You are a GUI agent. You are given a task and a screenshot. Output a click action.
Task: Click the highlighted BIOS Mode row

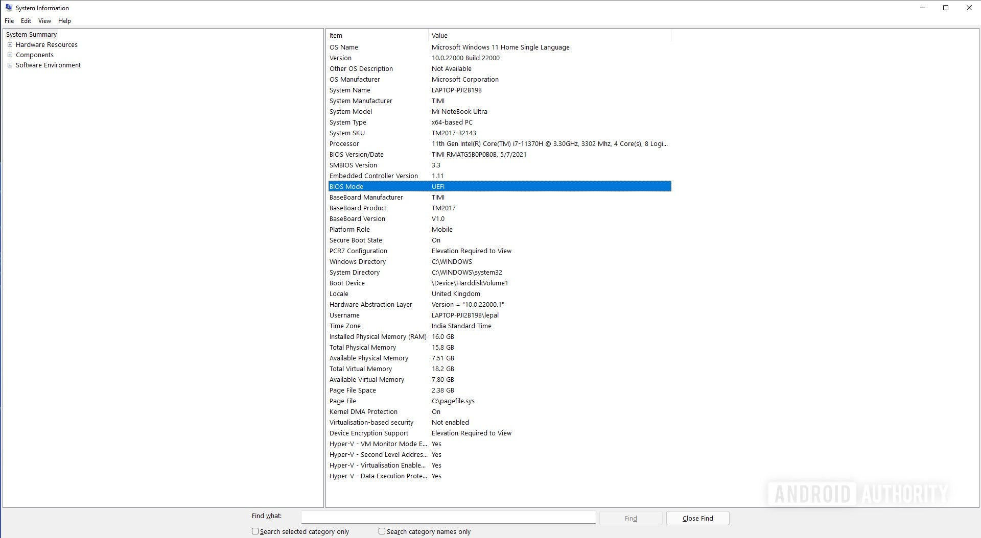point(499,186)
